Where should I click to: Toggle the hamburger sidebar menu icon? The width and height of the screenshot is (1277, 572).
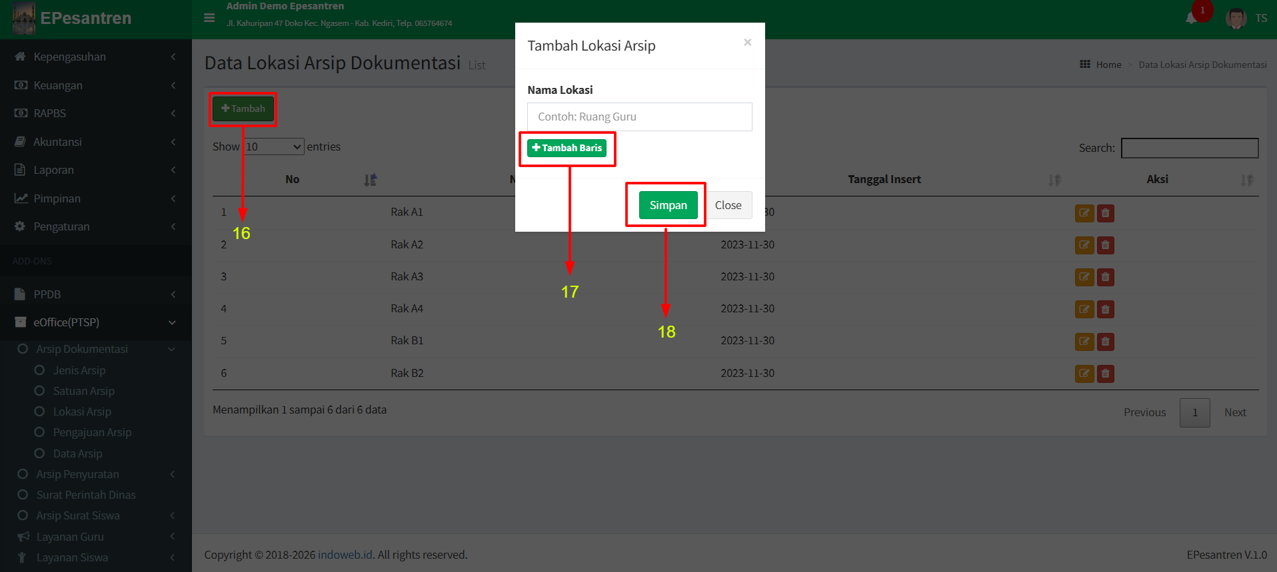pyautogui.click(x=209, y=18)
